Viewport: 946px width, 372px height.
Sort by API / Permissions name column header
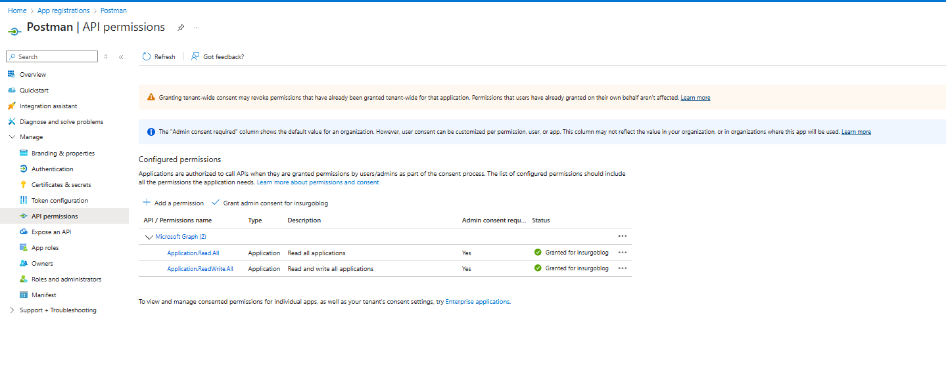[x=177, y=220]
